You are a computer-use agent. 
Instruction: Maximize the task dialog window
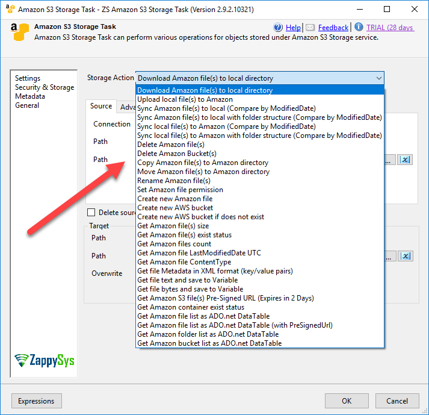point(387,9)
